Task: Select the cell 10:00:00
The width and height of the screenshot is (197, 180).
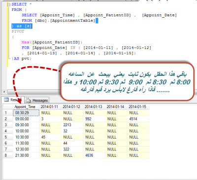Action: click(x=26, y=131)
